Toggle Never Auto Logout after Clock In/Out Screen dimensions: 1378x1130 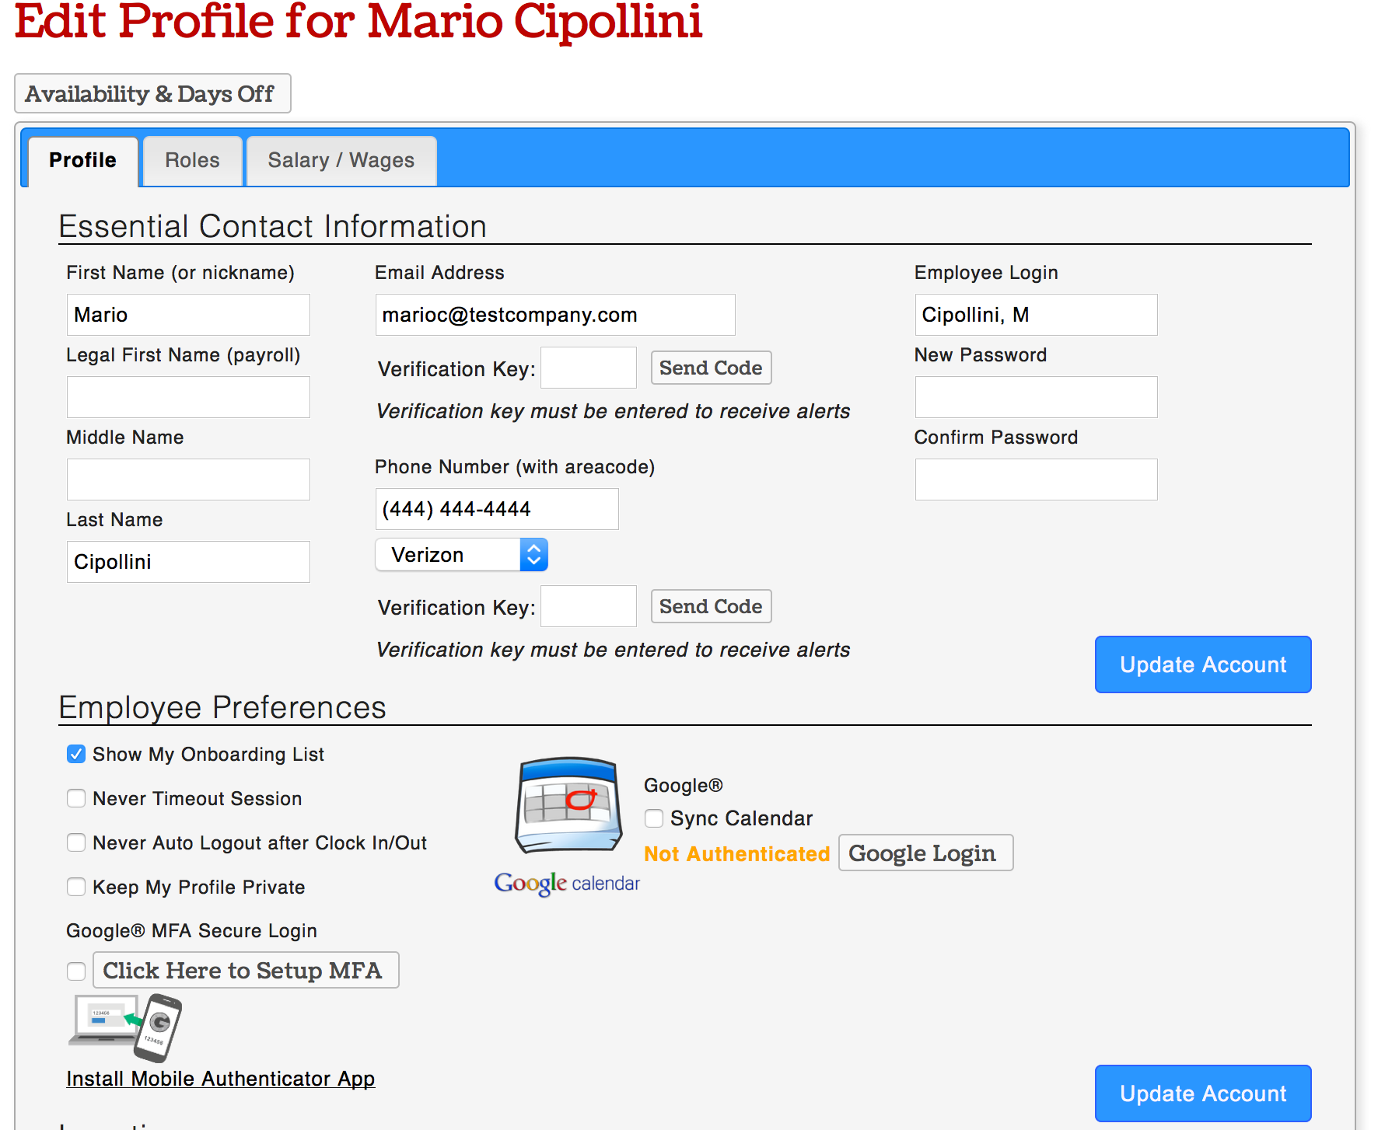coord(76,843)
